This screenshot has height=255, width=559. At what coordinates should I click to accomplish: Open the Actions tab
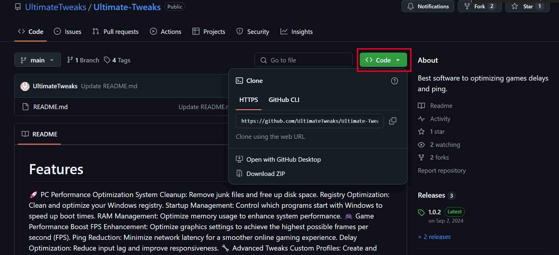(x=166, y=32)
